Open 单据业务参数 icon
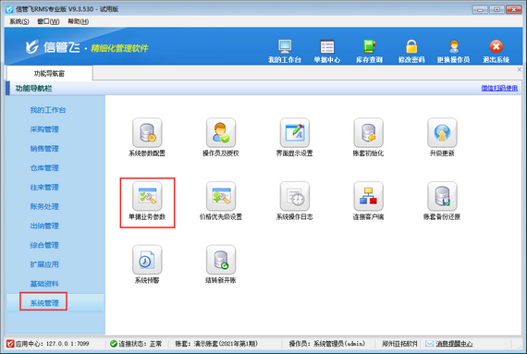 pyautogui.click(x=147, y=197)
